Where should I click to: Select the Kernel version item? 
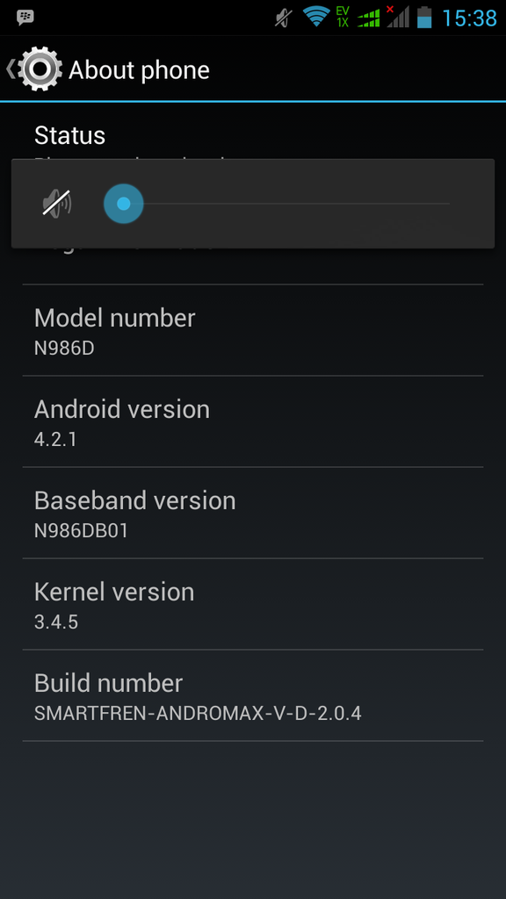[x=253, y=604]
